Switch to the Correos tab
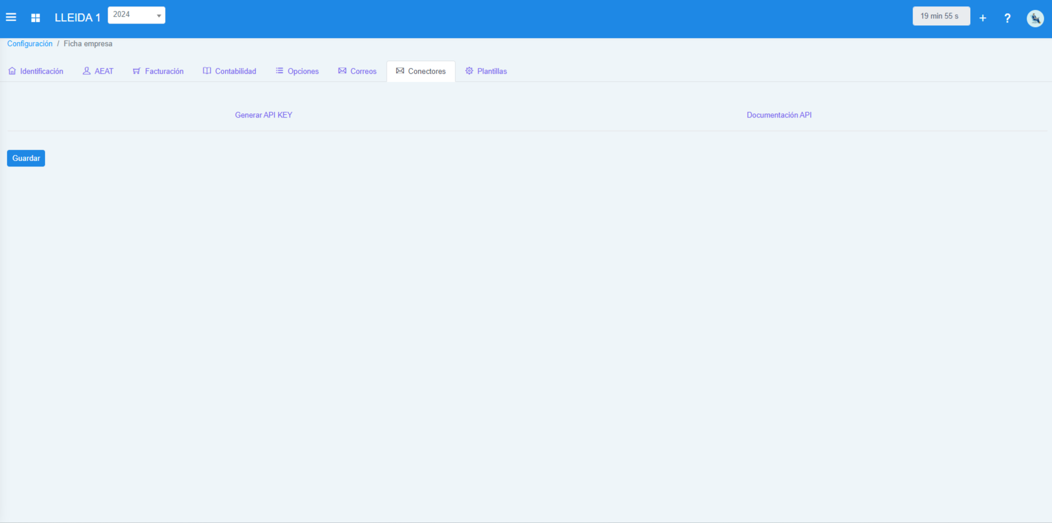The image size is (1052, 523). 363,71
